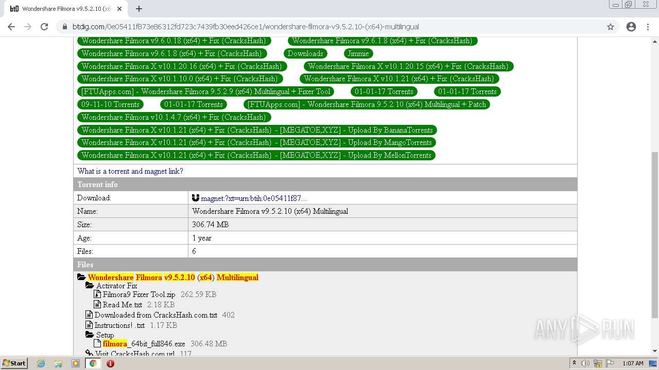Image resolution: width=659 pixels, height=370 pixels.
Task: Open tag Filmora v10.1.4.7 (x64) + Fix
Action: coord(174,117)
